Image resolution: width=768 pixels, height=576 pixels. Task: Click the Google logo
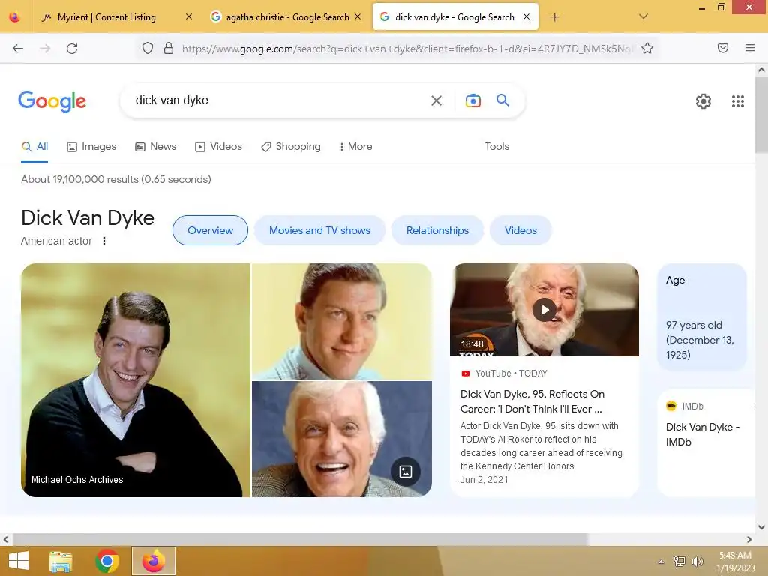[x=52, y=101]
